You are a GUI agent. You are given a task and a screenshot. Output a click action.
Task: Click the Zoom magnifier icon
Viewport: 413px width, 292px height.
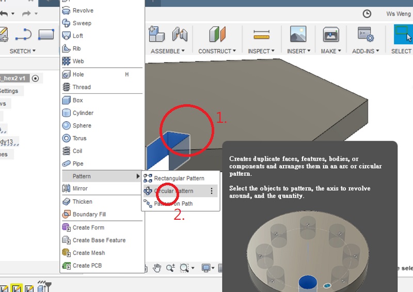[170, 268]
